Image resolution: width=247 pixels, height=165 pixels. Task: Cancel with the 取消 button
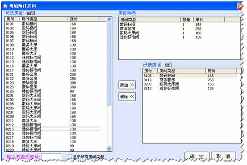(223, 157)
